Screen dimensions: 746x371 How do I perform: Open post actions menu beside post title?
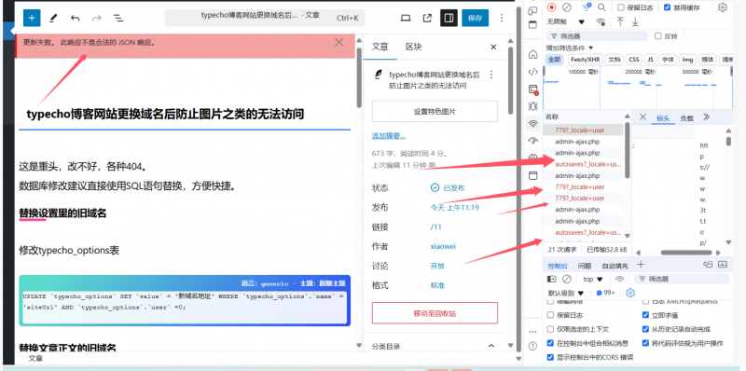(x=491, y=75)
